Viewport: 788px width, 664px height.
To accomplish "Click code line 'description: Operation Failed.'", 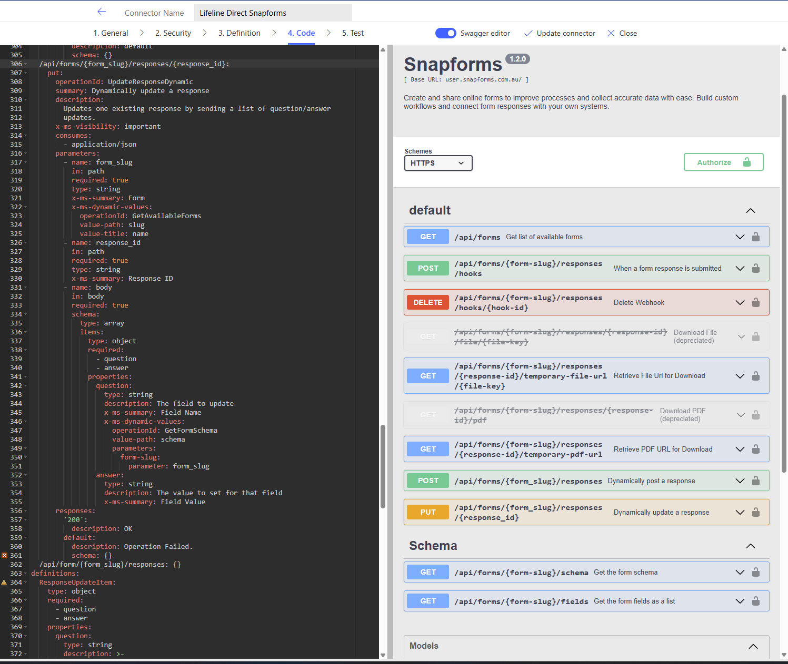I will (132, 546).
